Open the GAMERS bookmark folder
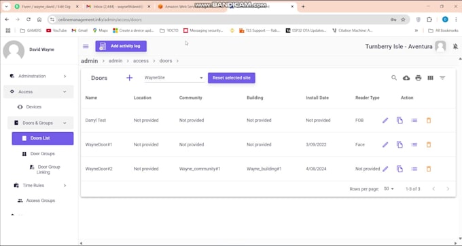This screenshot has height=246, width=462. tap(31, 30)
